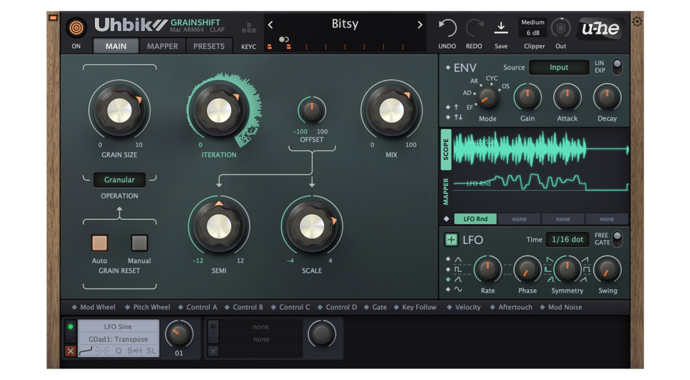Open the ENV Source Input dropdown

pos(559,67)
